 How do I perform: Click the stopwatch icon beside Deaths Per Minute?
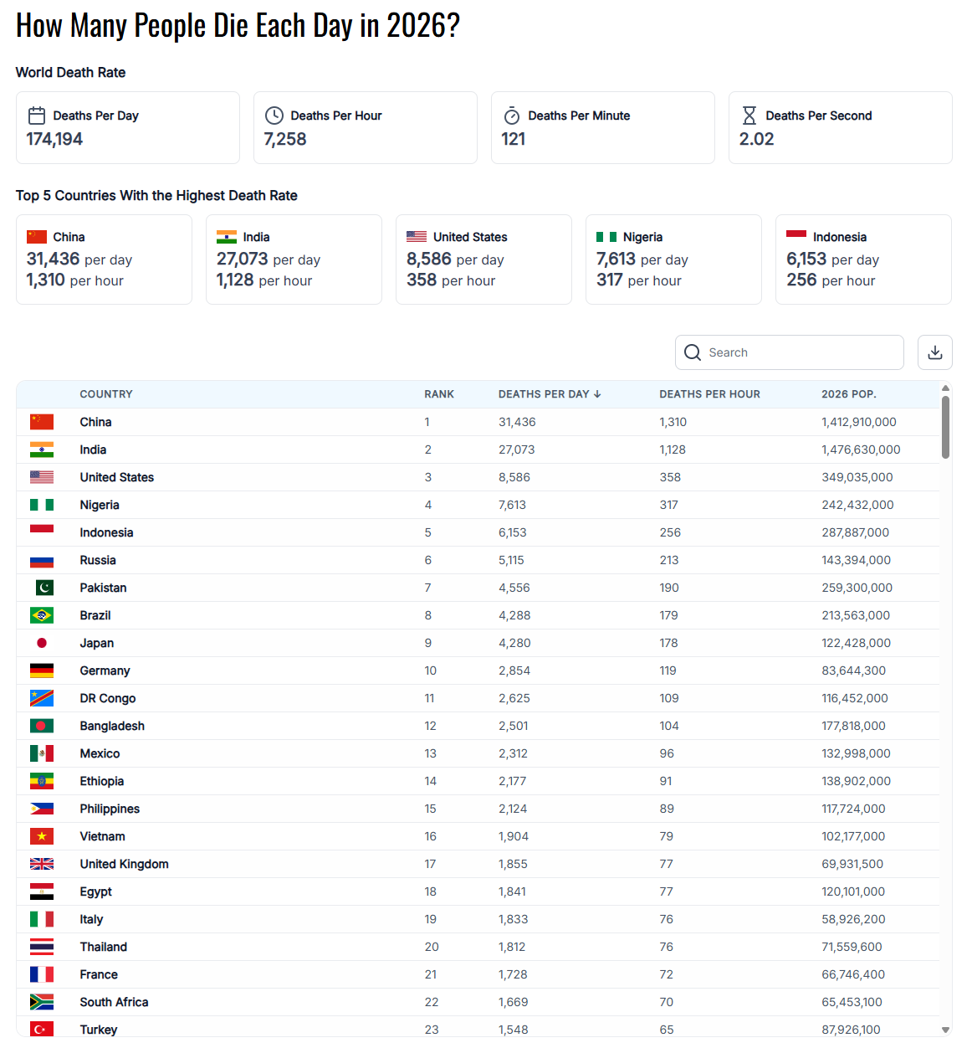tap(512, 116)
